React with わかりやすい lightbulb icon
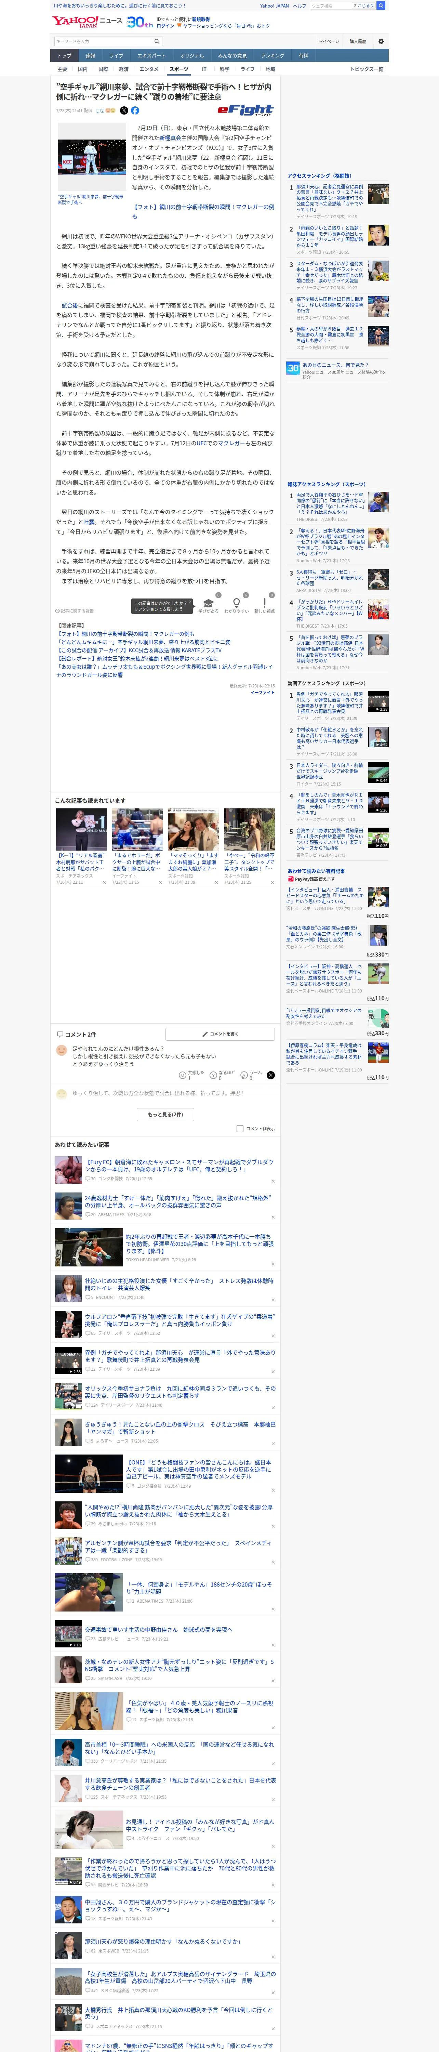 coord(236,603)
